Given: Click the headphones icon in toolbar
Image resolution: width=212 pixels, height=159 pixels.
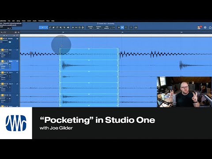Looking at the screenshot, I should point(136,27).
